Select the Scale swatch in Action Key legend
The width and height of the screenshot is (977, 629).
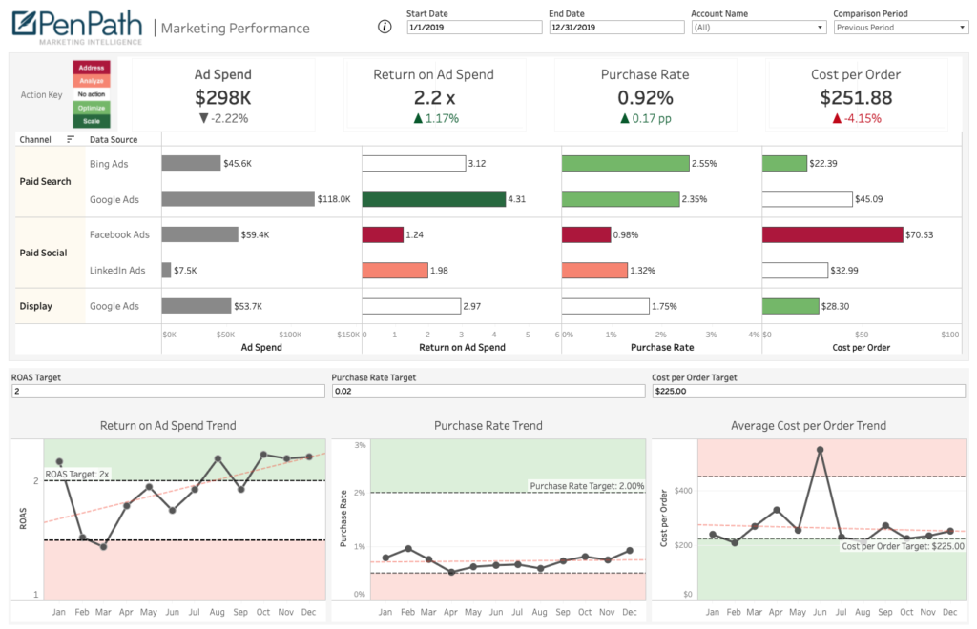pos(92,122)
